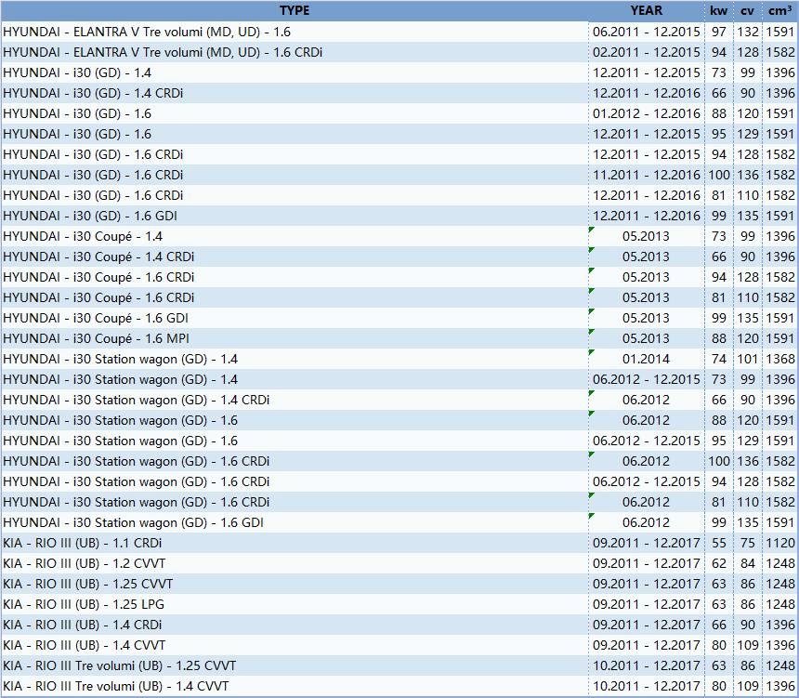
Task: Select the cm³ cell with value 1368
Action: (x=779, y=359)
